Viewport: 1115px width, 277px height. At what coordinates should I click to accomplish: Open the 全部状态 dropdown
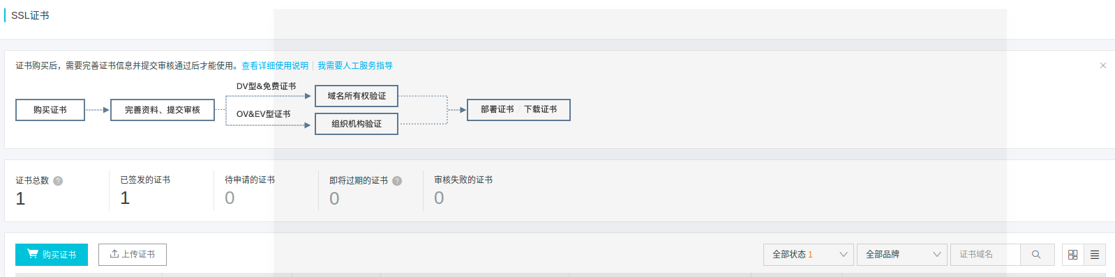[x=809, y=255]
